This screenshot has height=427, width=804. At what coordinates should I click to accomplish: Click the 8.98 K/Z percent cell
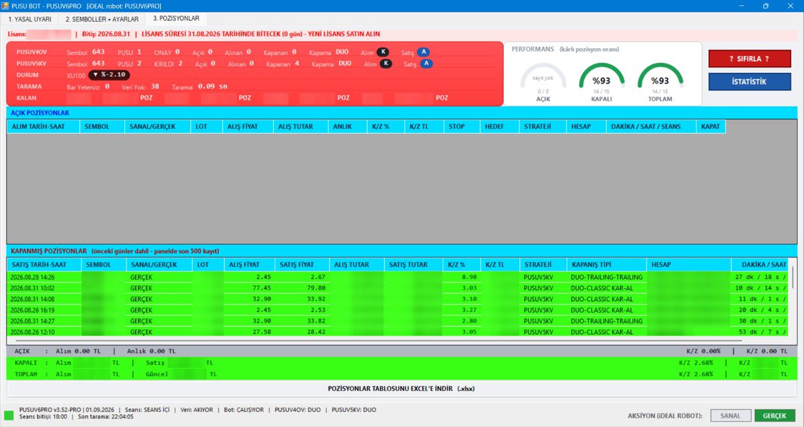coord(460,276)
